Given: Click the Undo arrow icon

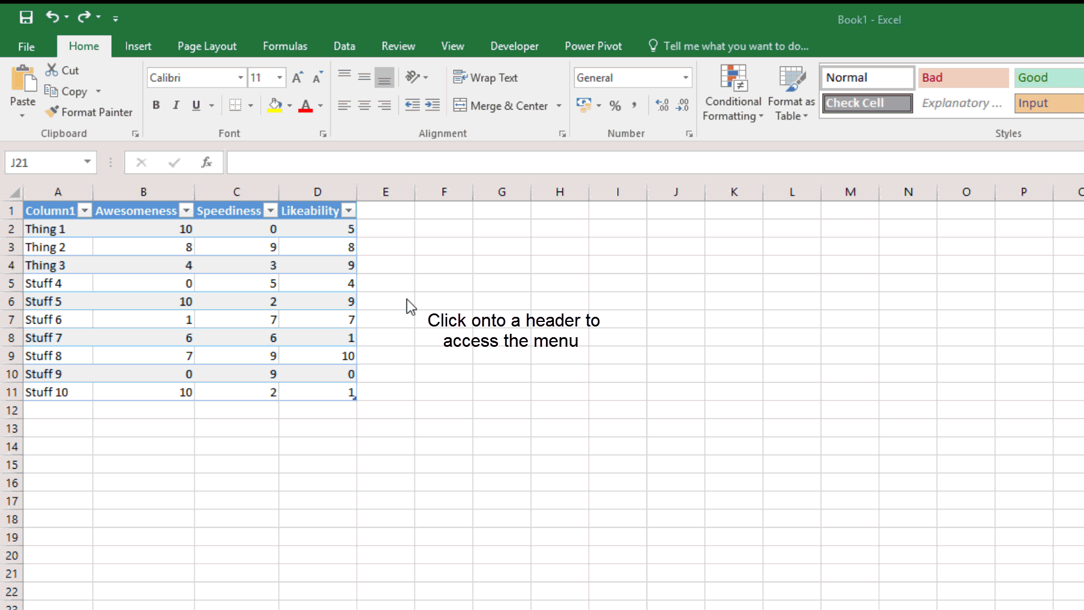Looking at the screenshot, I should click(53, 17).
